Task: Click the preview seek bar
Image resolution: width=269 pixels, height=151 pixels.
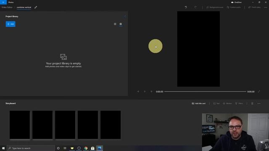Action: pos(205,91)
